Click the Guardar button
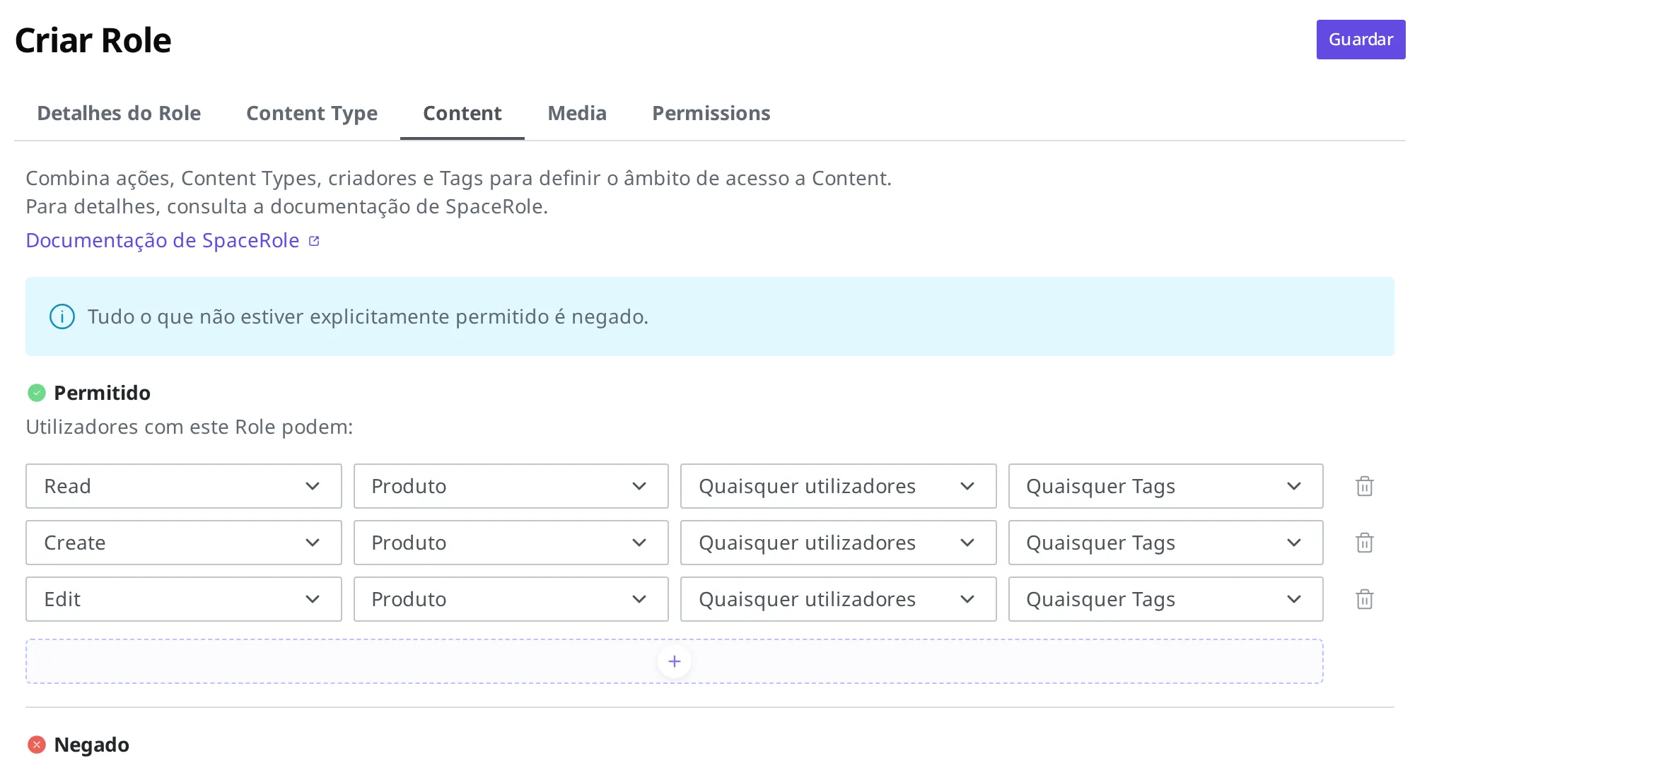This screenshot has height=763, width=1666. 1361,40
